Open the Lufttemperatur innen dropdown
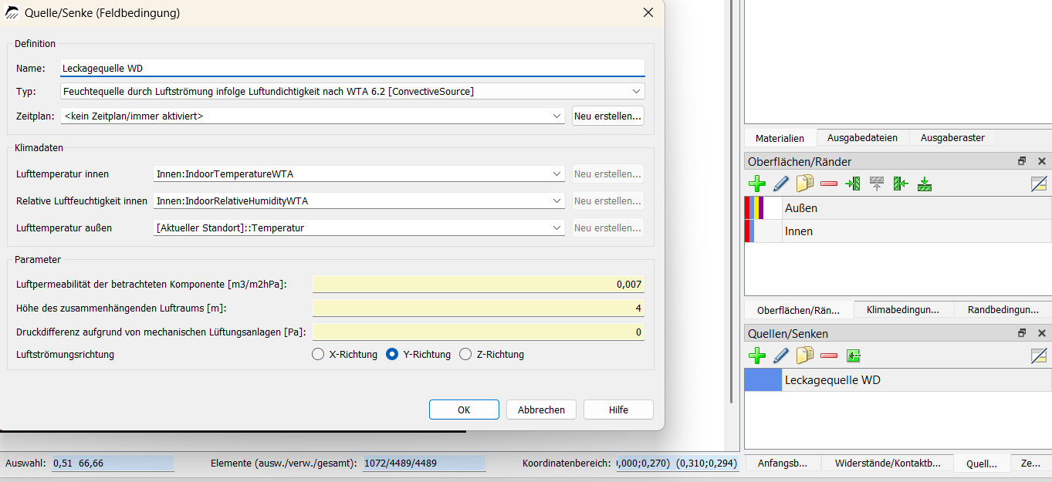This screenshot has height=482, width=1052. (359, 174)
